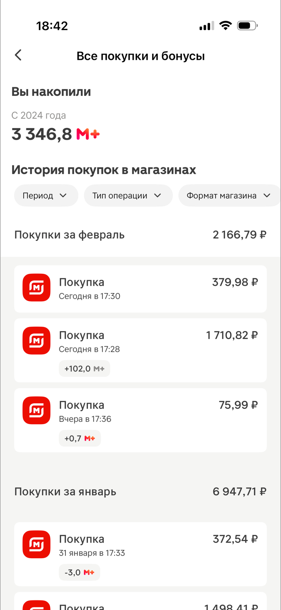
Task: Tap the battery indicator icon
Action: tap(247, 26)
